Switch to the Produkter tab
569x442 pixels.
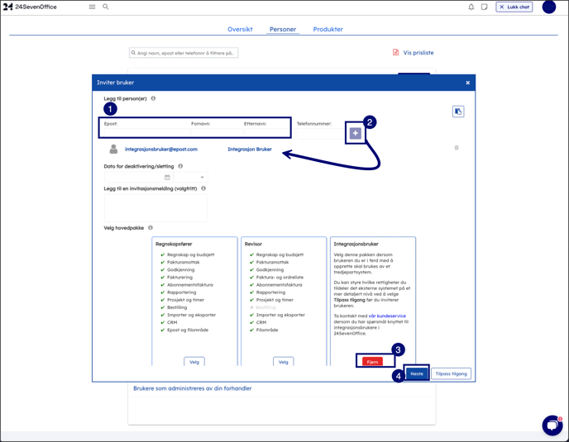[328, 30]
